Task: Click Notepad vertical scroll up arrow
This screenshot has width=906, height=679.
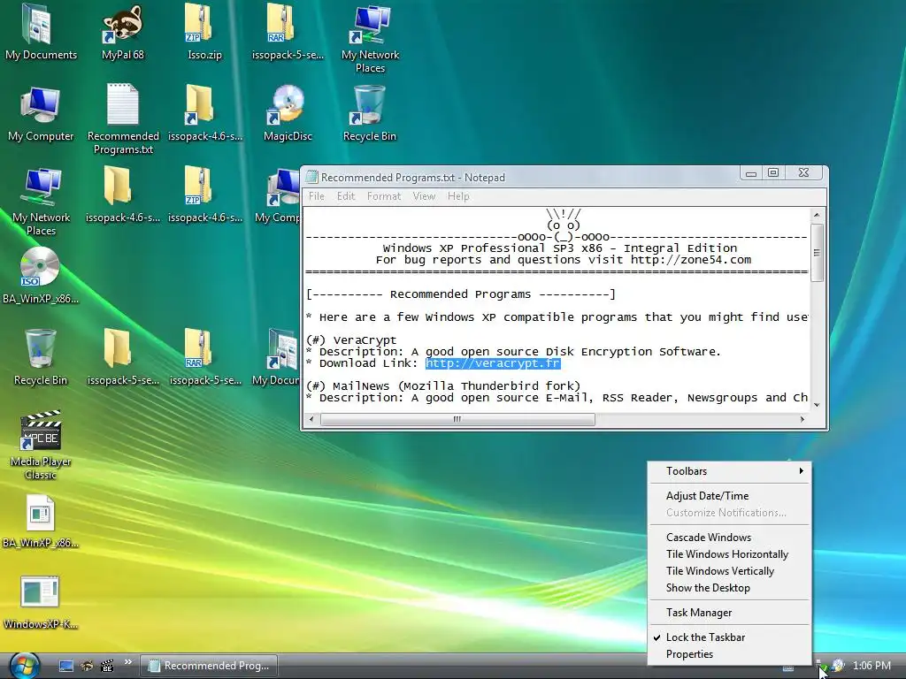Action: (x=817, y=215)
